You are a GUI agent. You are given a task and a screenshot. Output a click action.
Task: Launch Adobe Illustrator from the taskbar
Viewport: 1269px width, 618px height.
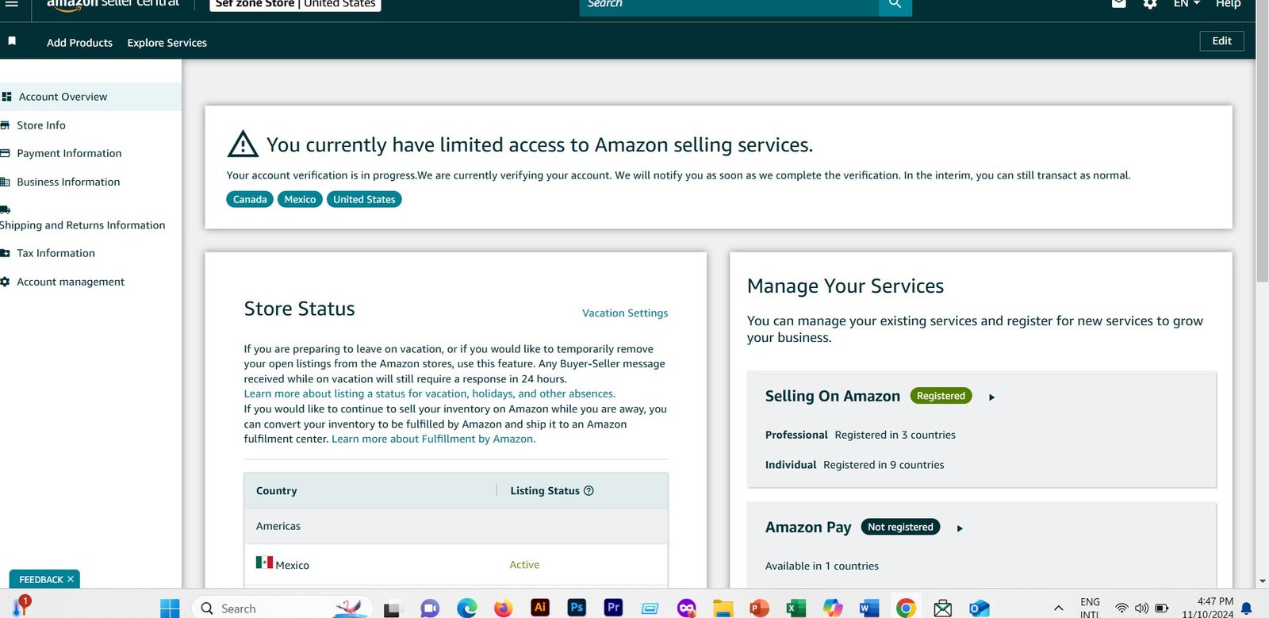pos(540,608)
